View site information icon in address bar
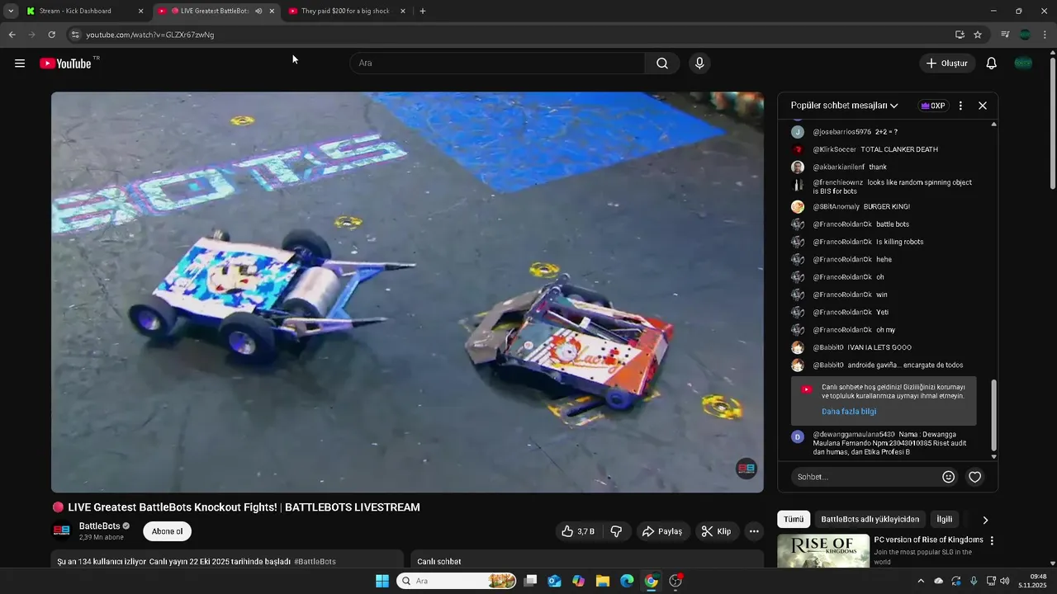The width and height of the screenshot is (1057, 594). click(x=75, y=35)
